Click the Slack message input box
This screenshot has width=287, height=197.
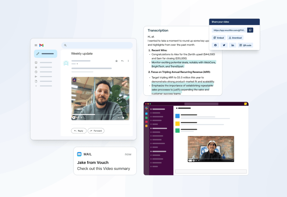pos(211,171)
